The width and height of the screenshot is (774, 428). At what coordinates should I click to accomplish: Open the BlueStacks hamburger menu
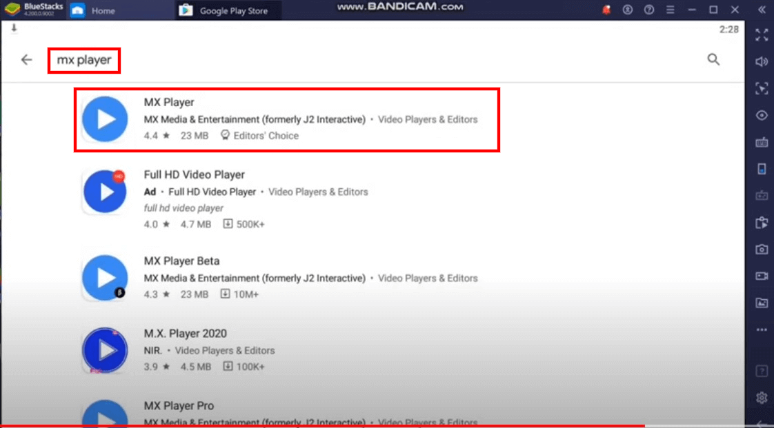click(671, 10)
